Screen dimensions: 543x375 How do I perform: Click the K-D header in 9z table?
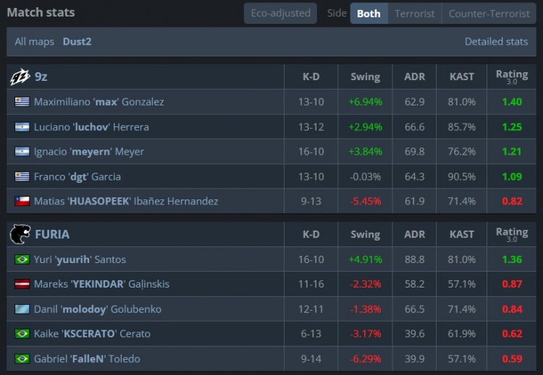(311, 77)
